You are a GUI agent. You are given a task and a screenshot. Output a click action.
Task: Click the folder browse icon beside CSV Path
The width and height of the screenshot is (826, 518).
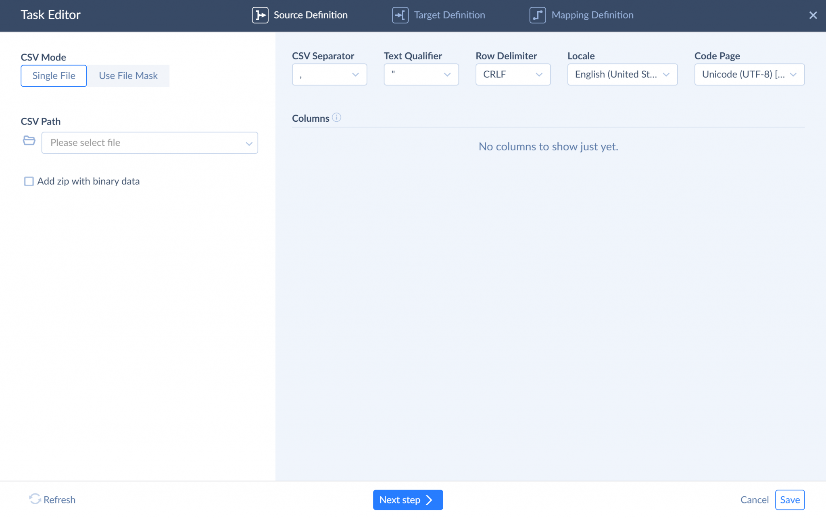[29, 141]
